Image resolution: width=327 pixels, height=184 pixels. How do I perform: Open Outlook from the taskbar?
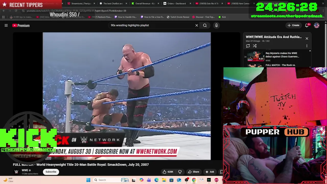(x=179, y=180)
